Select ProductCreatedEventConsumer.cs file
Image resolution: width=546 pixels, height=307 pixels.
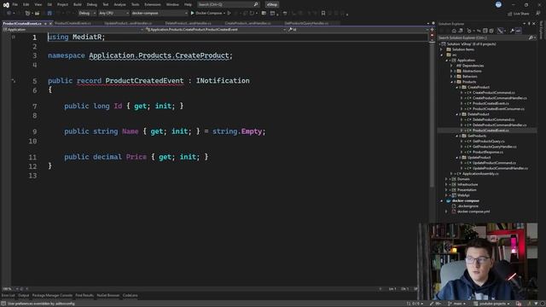[498, 109]
